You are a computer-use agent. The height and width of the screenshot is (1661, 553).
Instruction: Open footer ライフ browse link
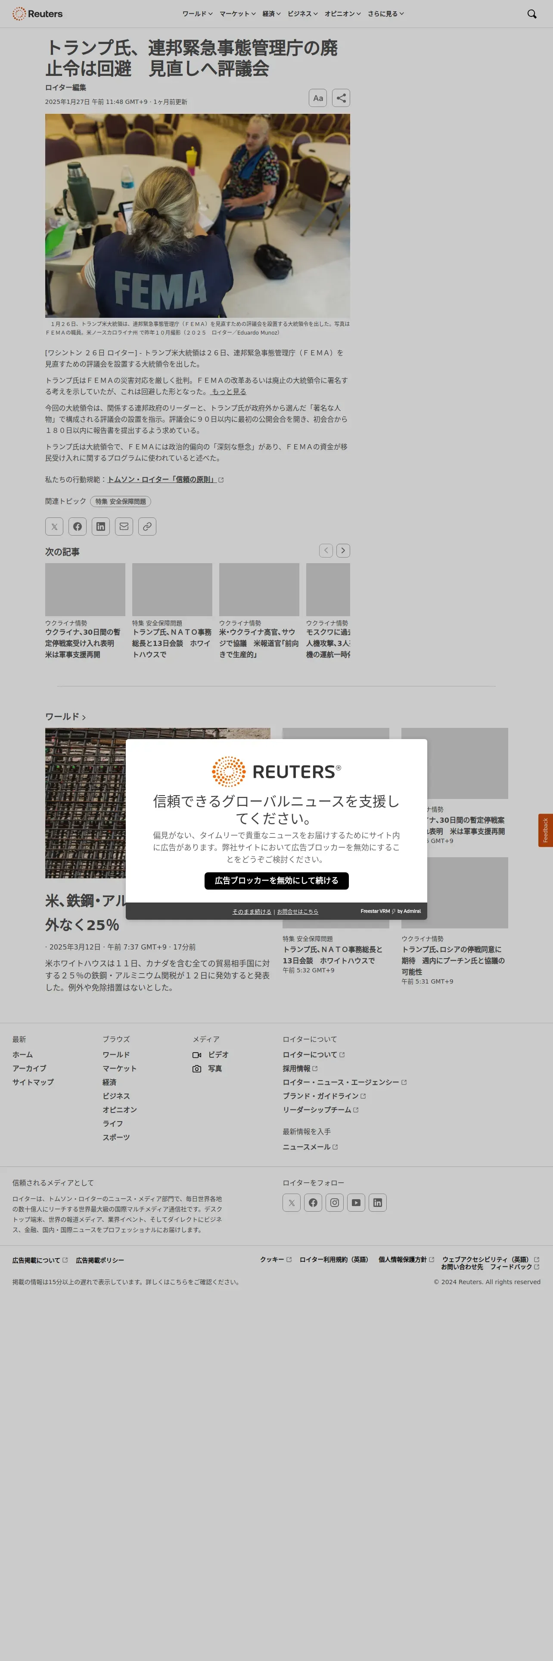pos(113,1124)
